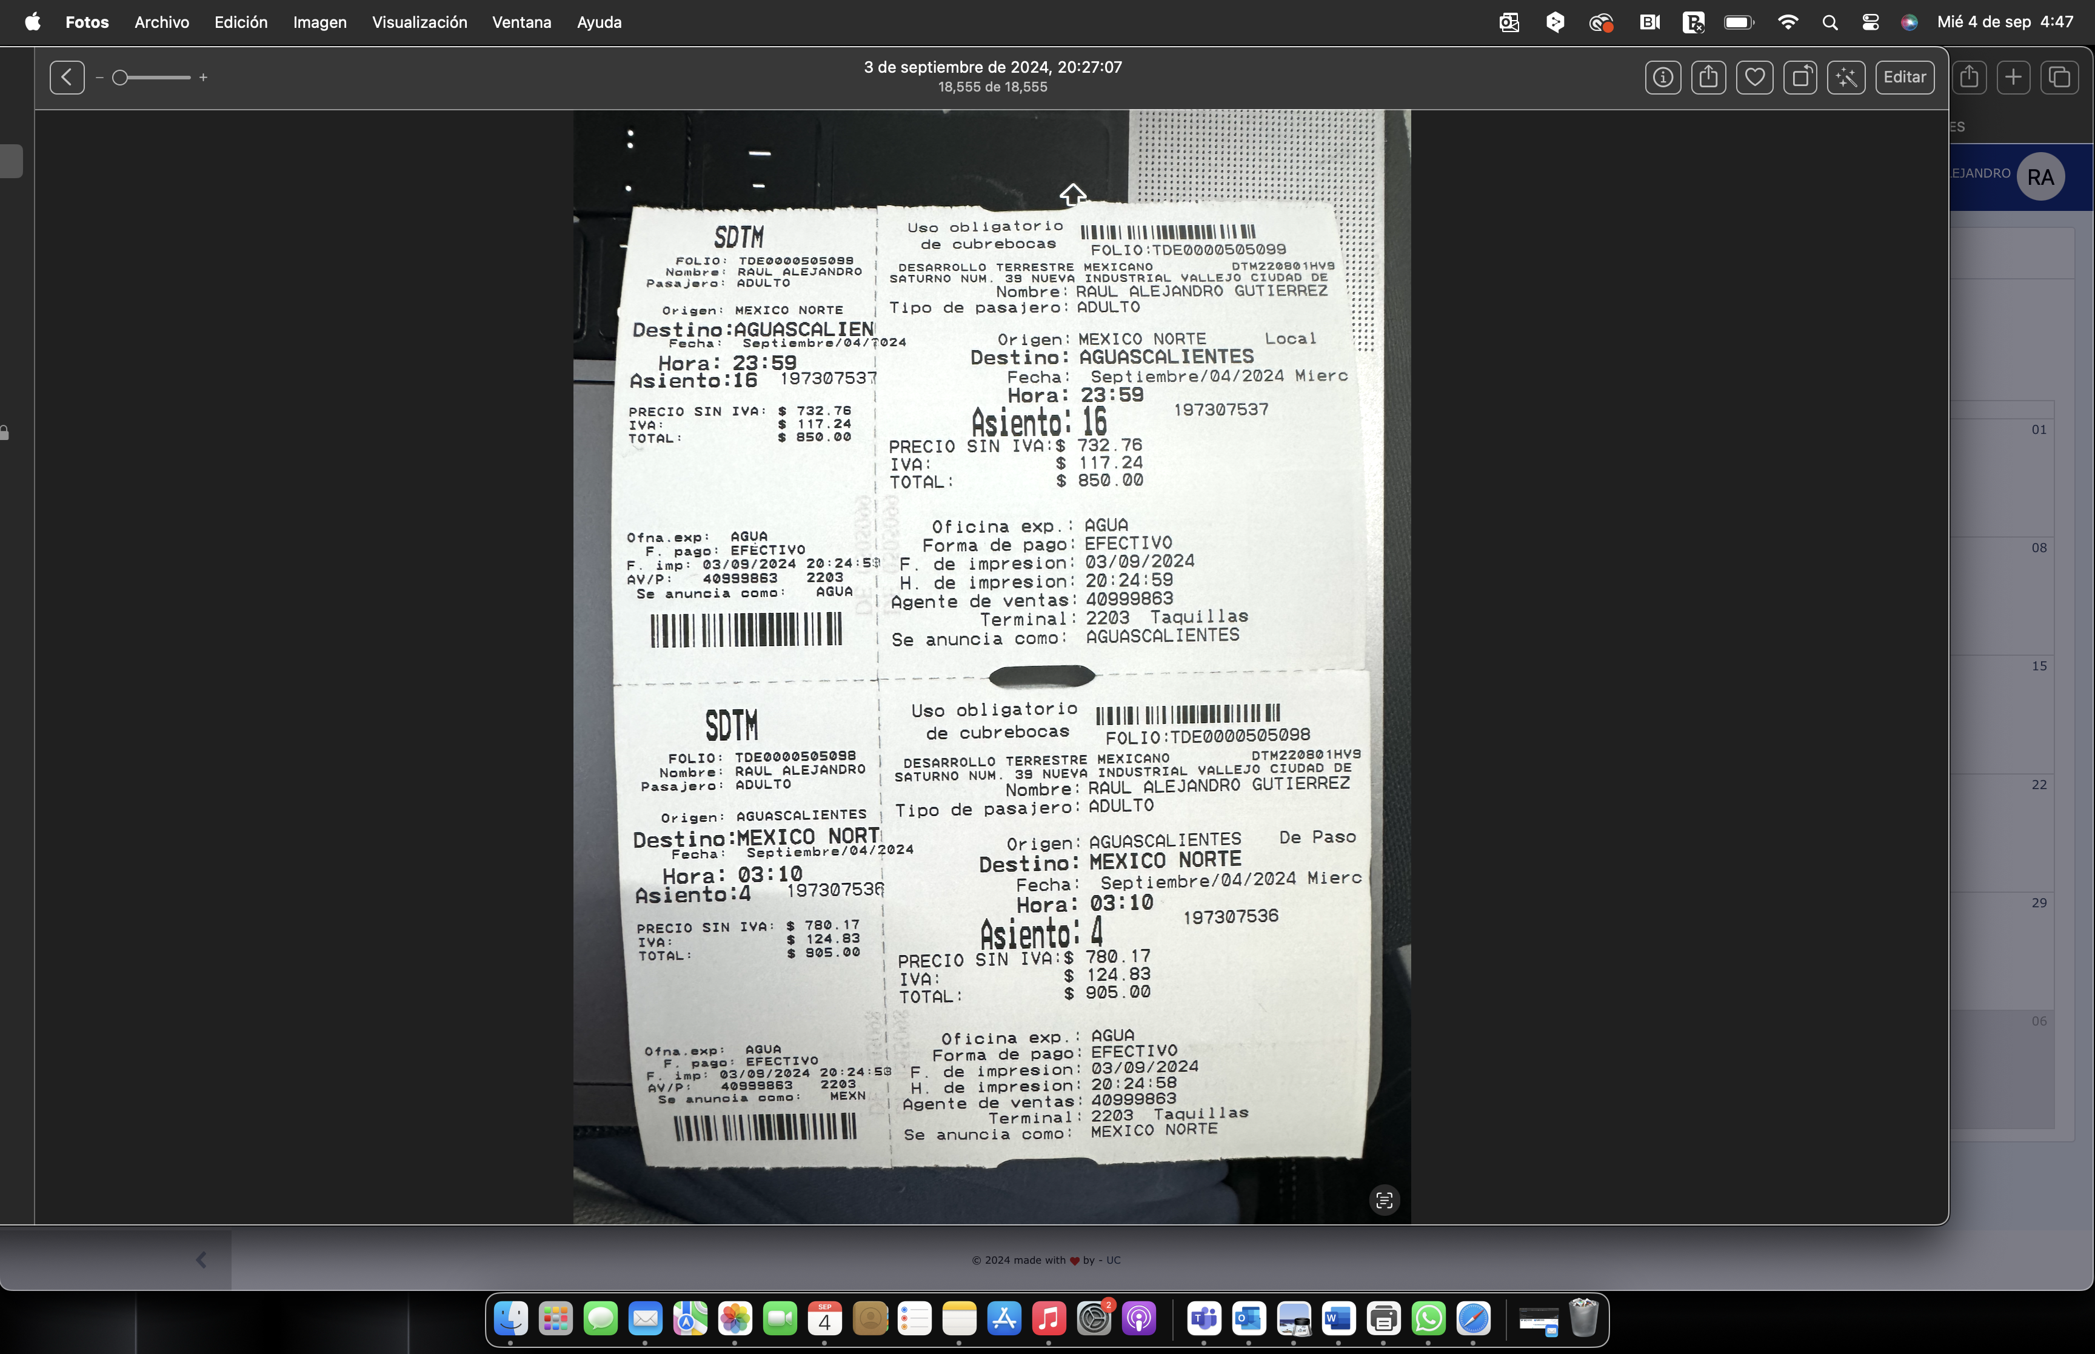This screenshot has height=1354, width=2095.
Task: Auto-enhance photo with magic wand
Action: [1845, 78]
